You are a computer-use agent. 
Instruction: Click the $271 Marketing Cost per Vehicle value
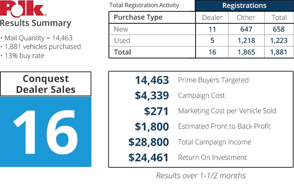coord(156,111)
